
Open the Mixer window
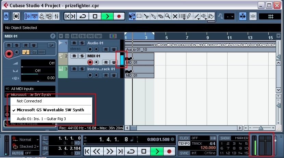[x=56, y=16]
